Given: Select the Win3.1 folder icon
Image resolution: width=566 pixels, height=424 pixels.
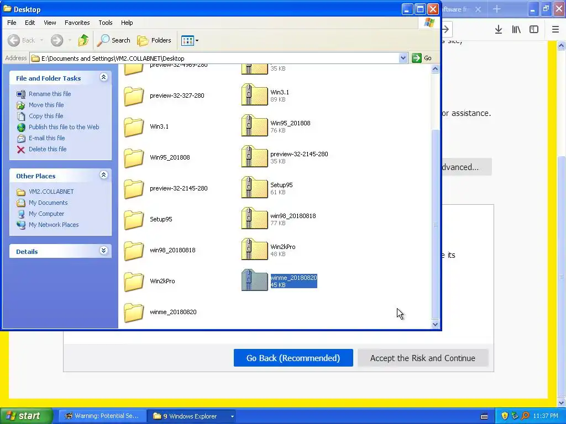Looking at the screenshot, I should coord(134,127).
